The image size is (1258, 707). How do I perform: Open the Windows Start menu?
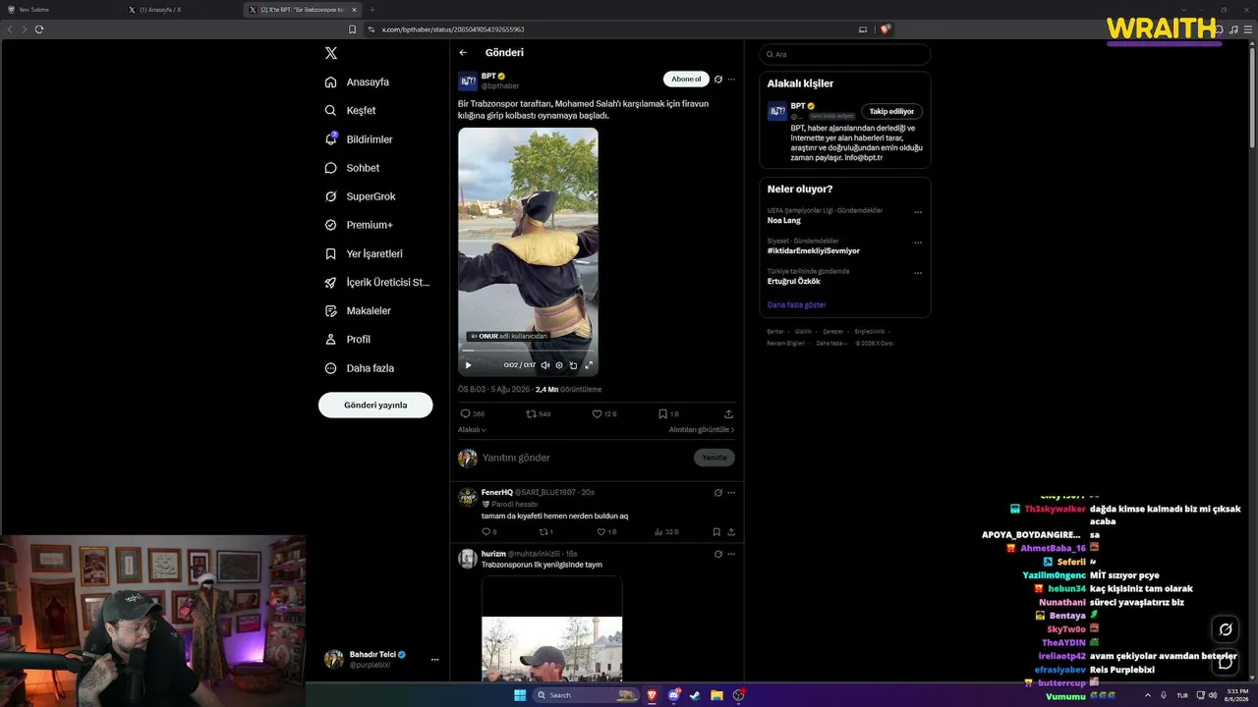click(x=520, y=695)
